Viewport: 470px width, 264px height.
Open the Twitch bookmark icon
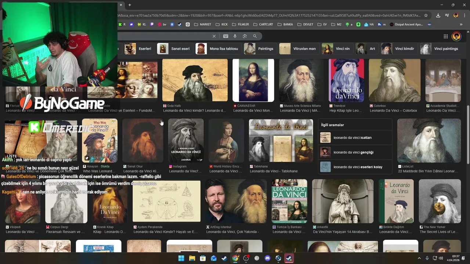[x=152, y=25]
